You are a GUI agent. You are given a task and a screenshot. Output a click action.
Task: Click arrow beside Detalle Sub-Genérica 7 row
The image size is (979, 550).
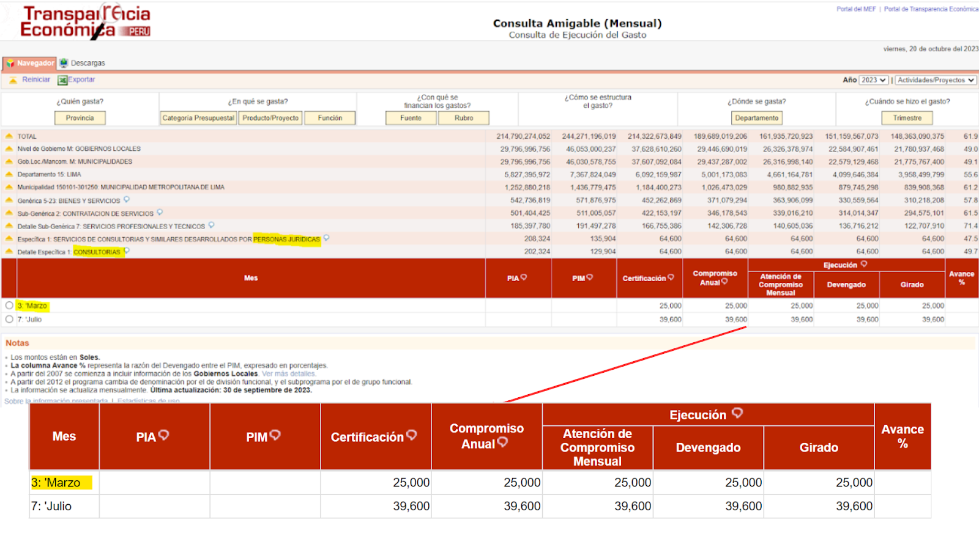point(9,226)
